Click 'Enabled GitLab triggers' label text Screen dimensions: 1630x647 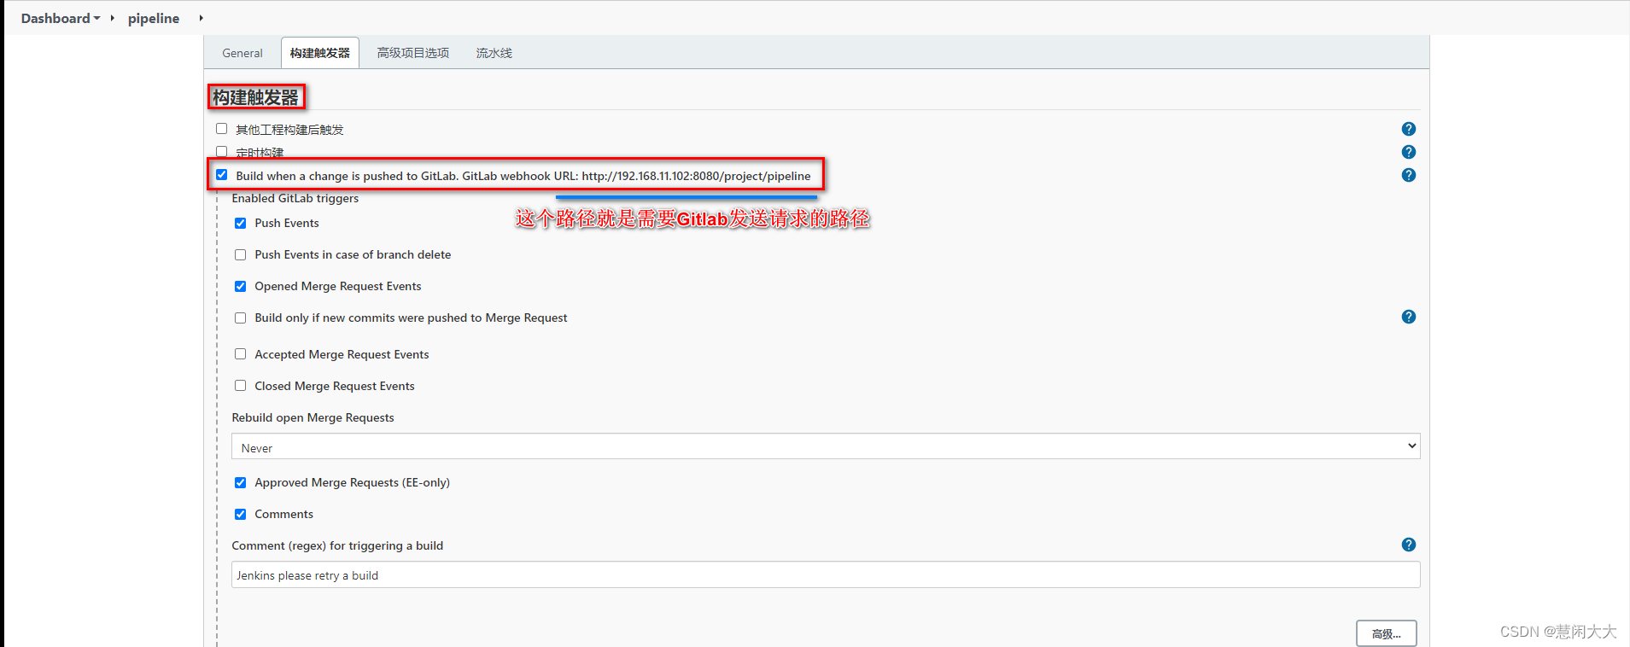[295, 198]
